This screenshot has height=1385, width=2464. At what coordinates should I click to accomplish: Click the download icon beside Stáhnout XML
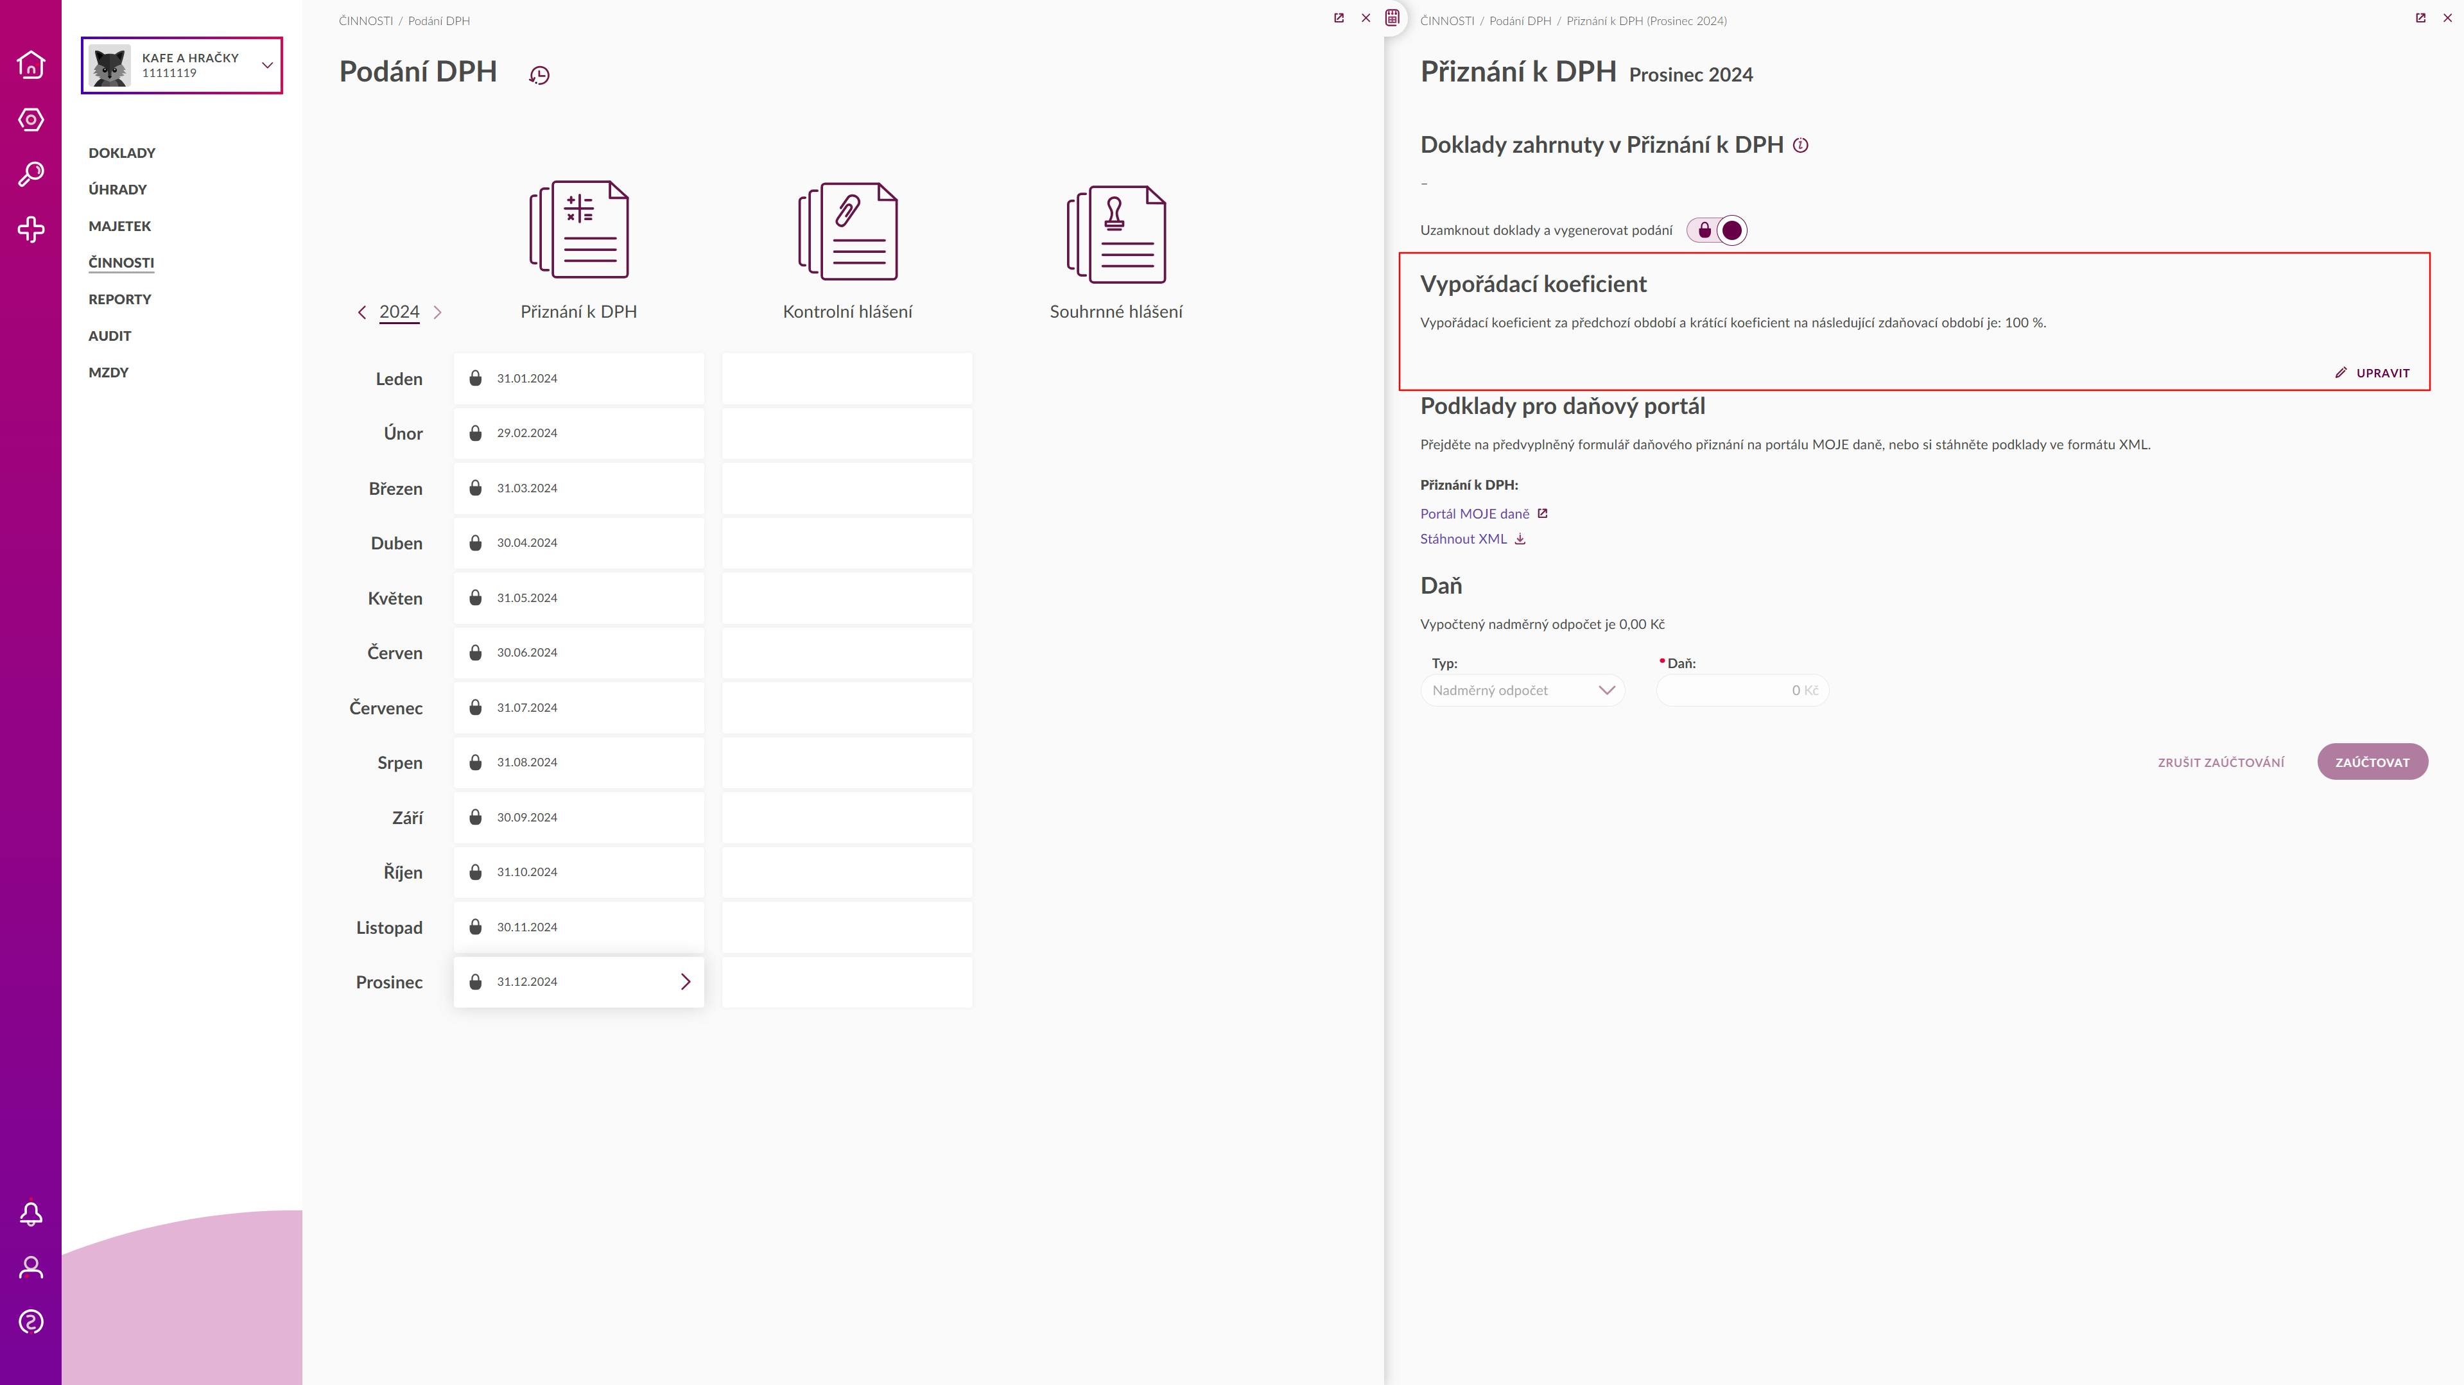[x=1520, y=540]
